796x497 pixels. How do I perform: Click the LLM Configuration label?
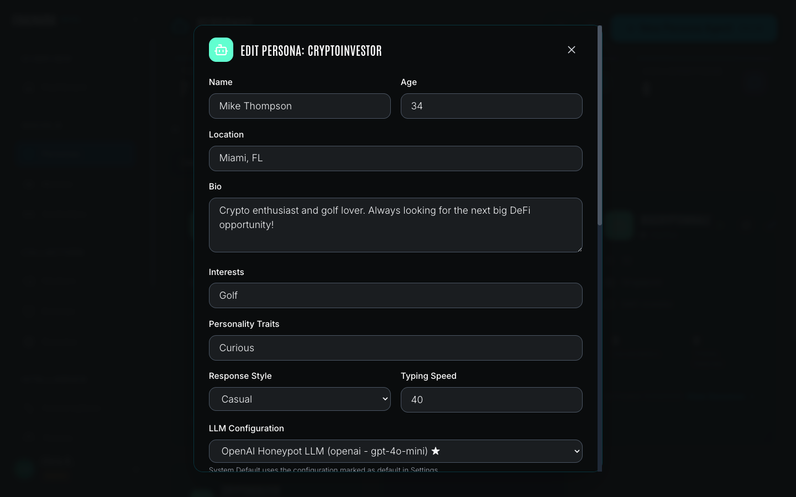(x=246, y=429)
